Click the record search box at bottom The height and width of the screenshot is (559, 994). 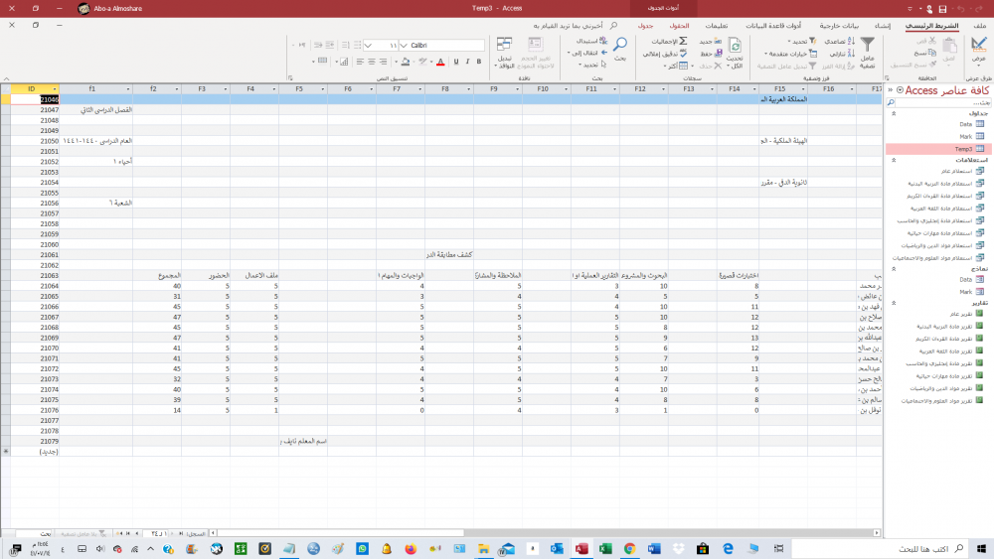click(34, 533)
